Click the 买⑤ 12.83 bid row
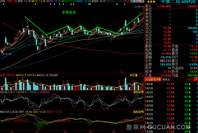This screenshot has height=133, width=198. [x=171, y=43]
